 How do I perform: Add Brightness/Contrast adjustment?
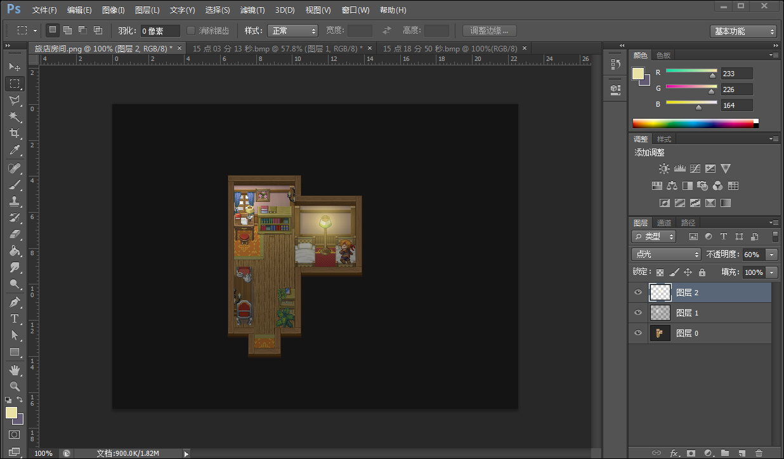coord(664,169)
